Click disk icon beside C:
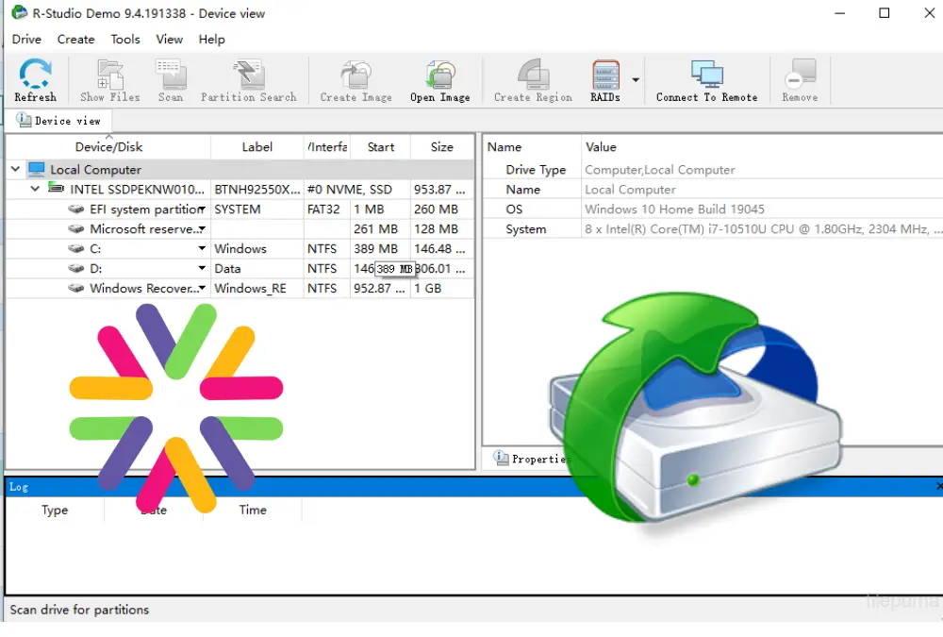The image size is (943, 637). [x=75, y=248]
